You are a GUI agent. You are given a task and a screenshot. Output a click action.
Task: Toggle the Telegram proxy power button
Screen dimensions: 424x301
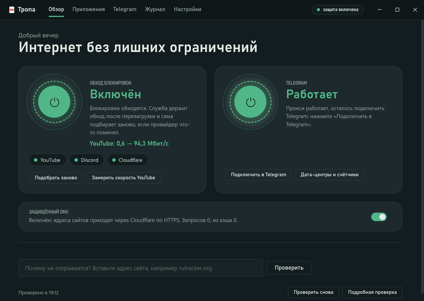251,102
